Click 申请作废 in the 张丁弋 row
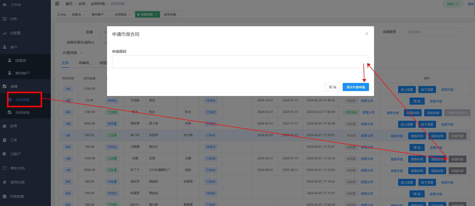 pos(457,171)
